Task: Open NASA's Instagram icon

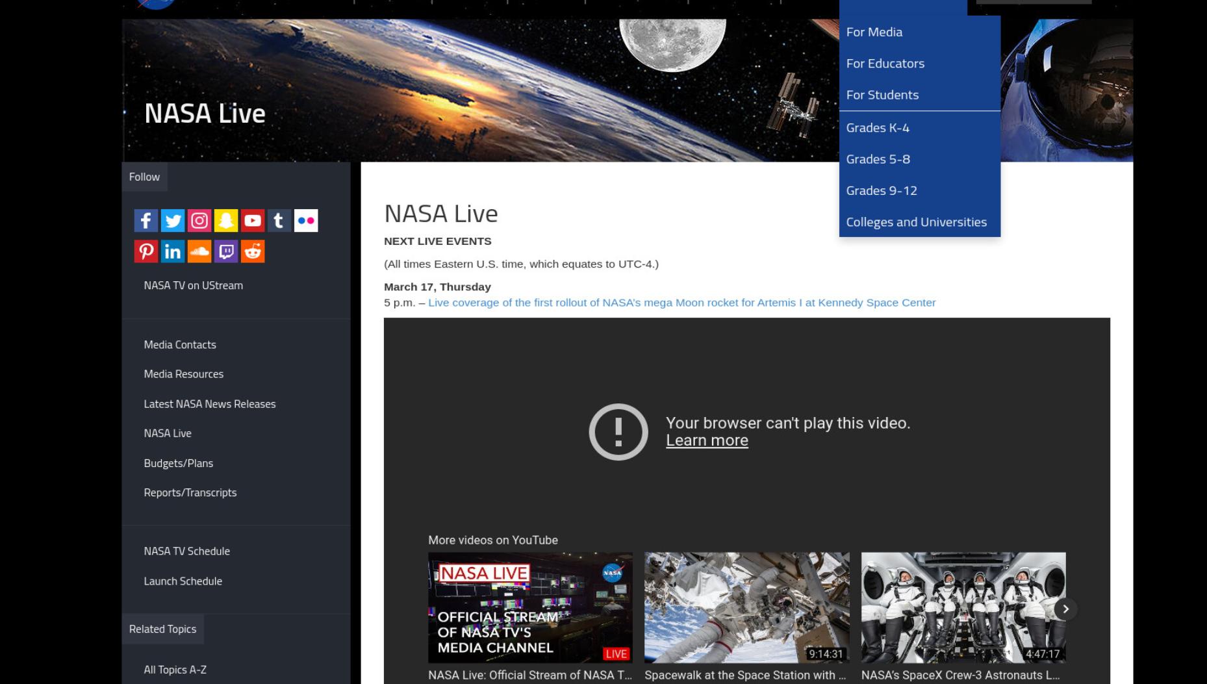Action: [x=199, y=221]
